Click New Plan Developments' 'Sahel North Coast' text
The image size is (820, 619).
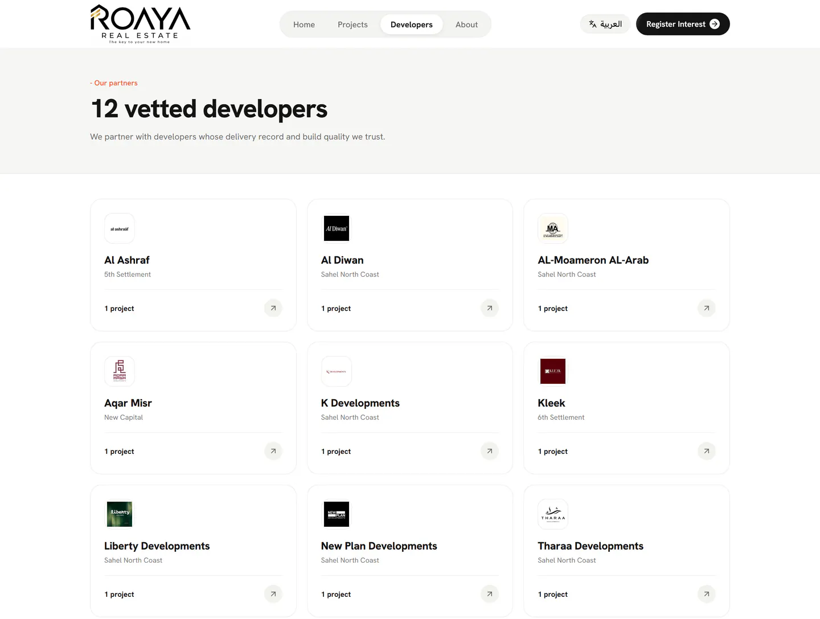pyautogui.click(x=350, y=560)
